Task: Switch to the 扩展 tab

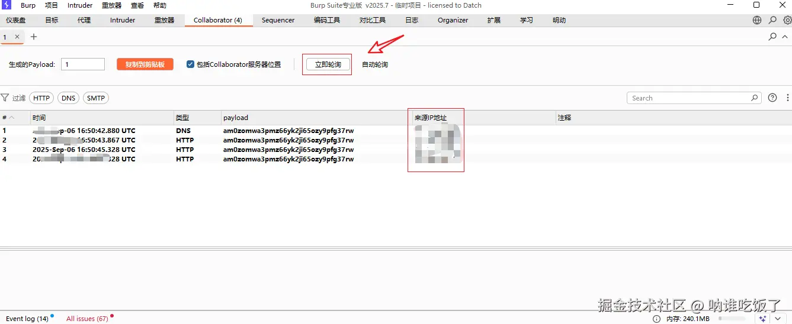Action: point(494,20)
